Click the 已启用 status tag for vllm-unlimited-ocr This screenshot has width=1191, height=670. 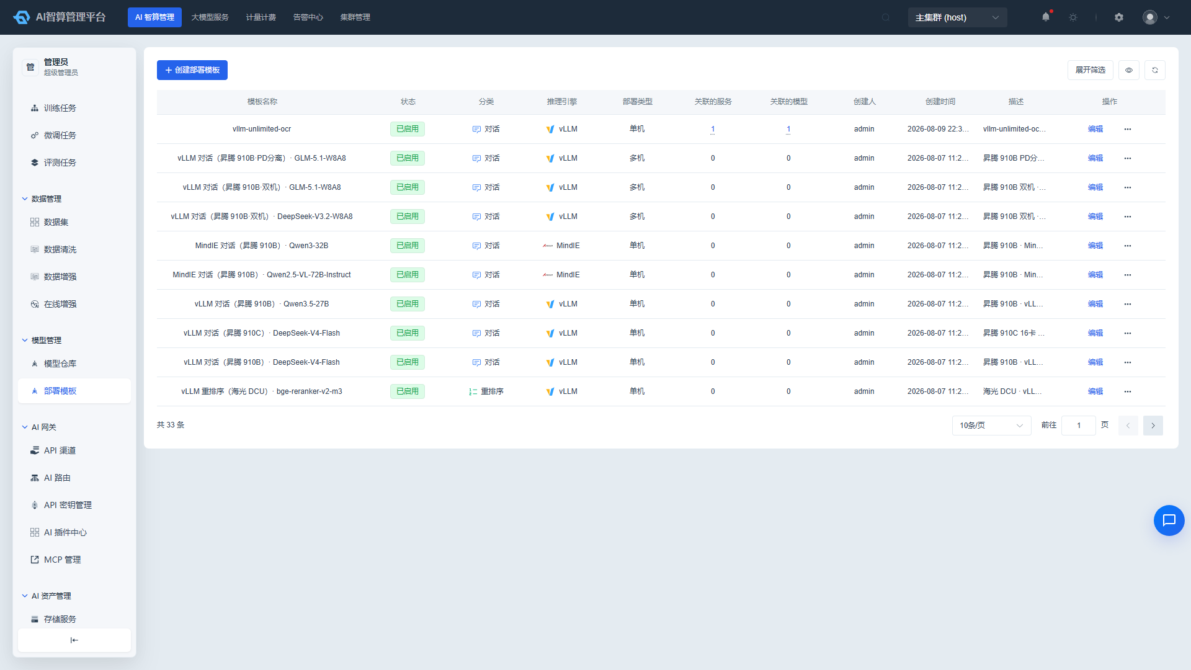pos(408,129)
